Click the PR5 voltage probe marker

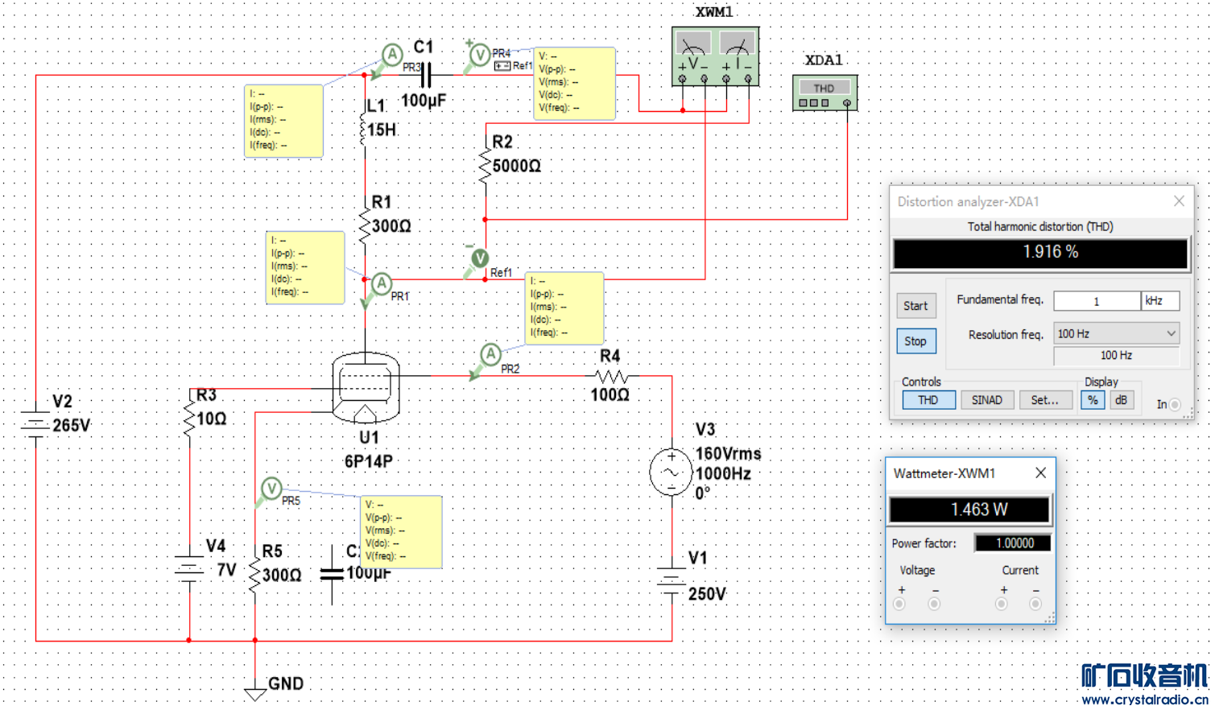271,488
